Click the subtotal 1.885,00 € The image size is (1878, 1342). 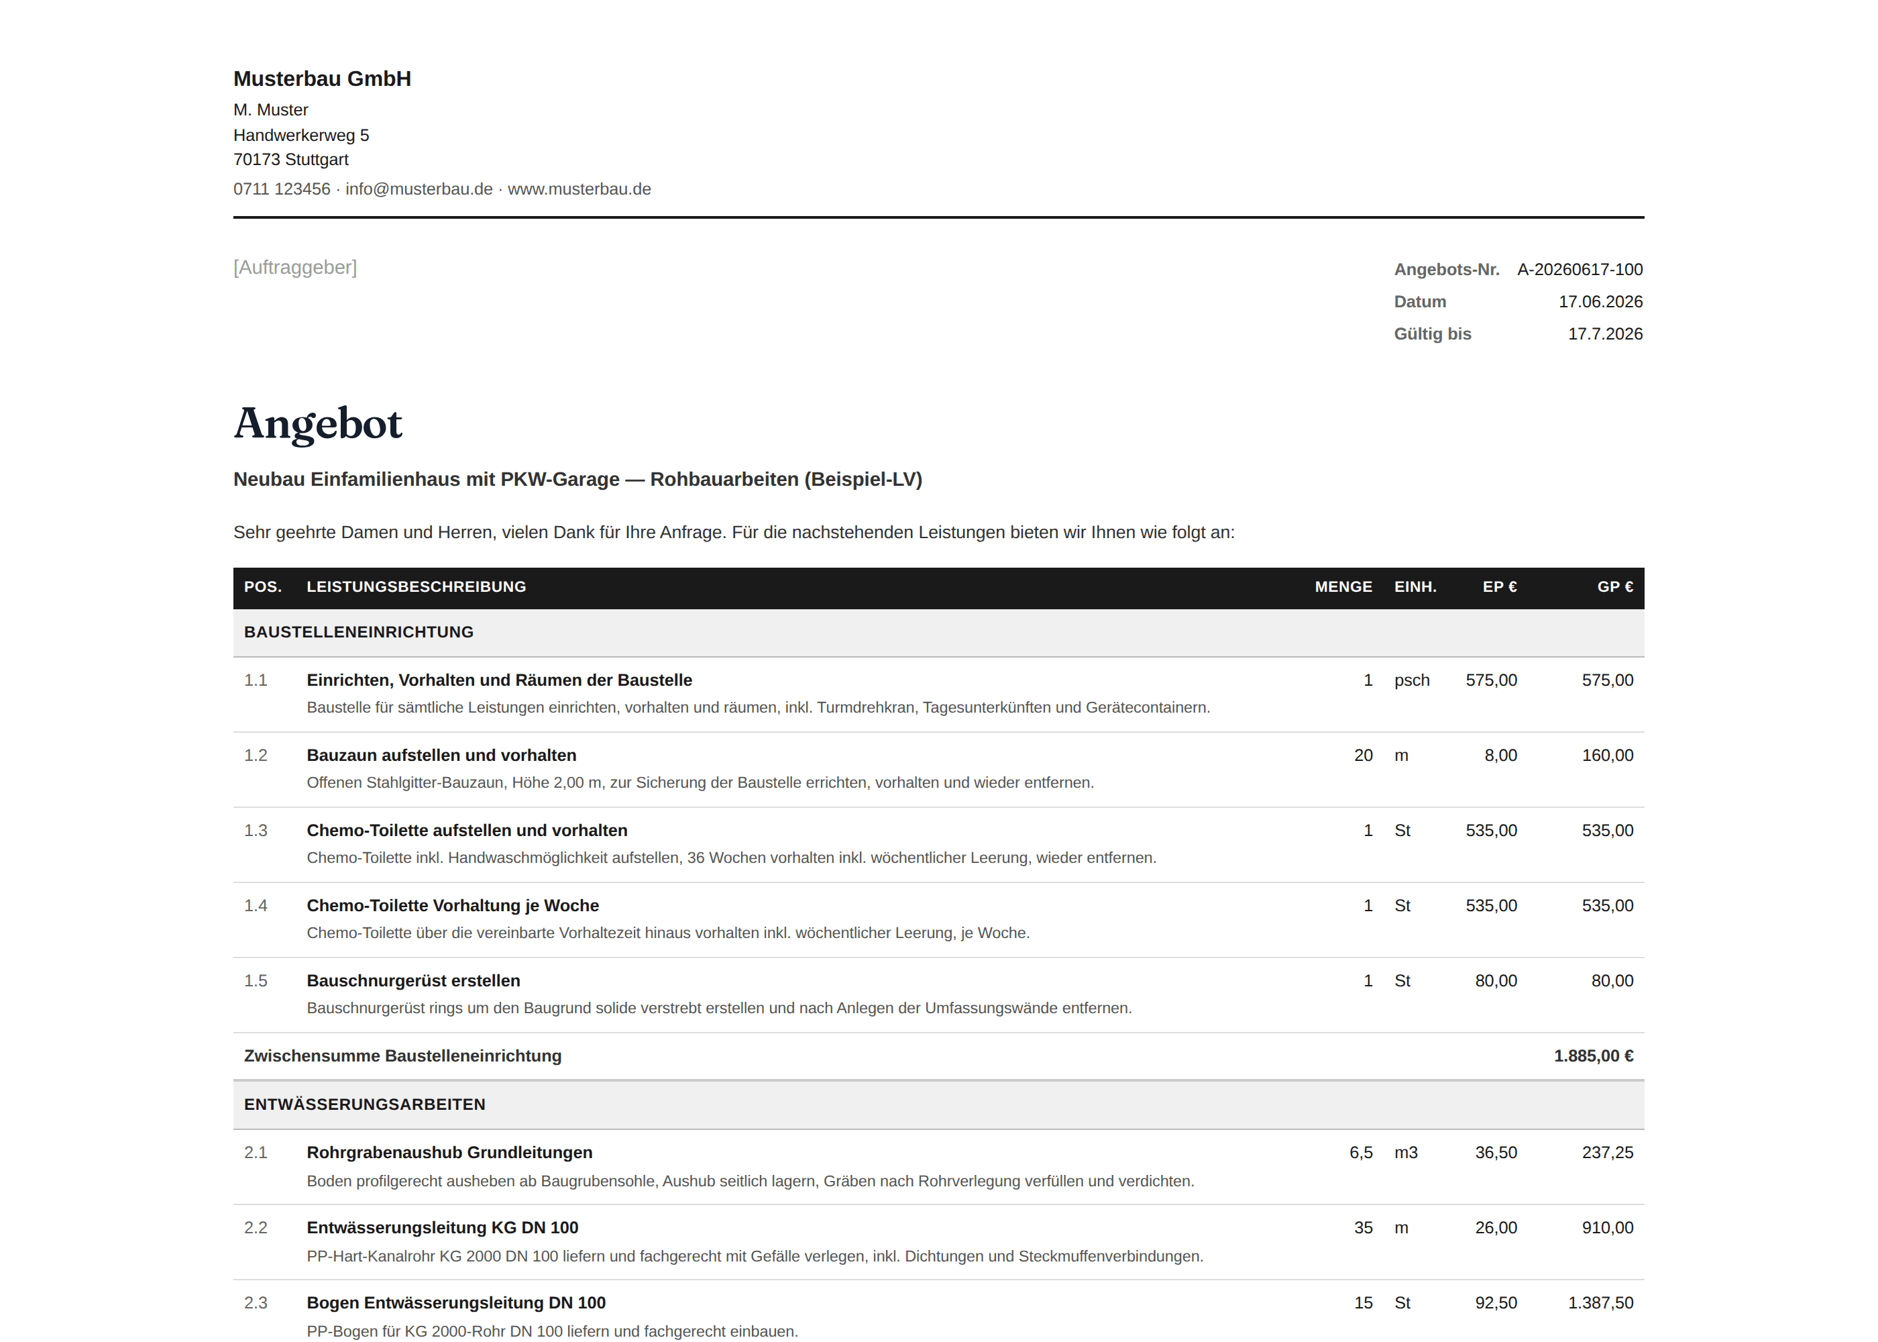[x=1593, y=1056]
